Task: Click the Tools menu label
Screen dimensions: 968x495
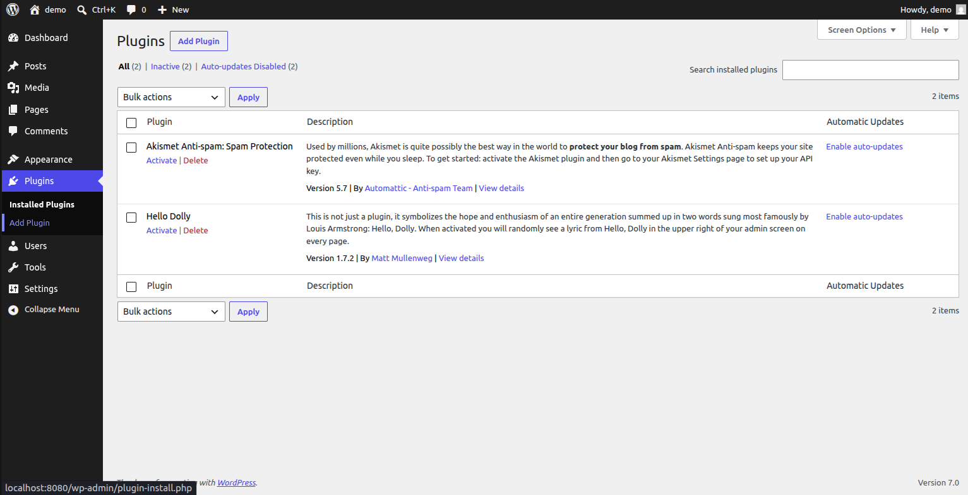Action: 35,267
